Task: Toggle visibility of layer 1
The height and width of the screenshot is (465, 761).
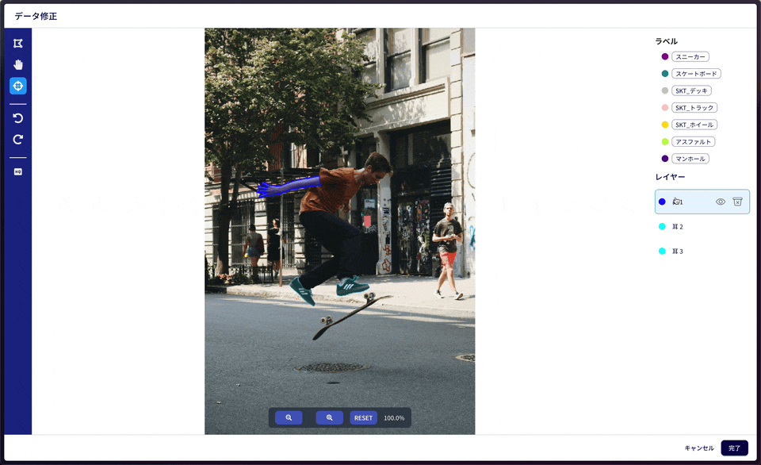Action: pos(721,202)
